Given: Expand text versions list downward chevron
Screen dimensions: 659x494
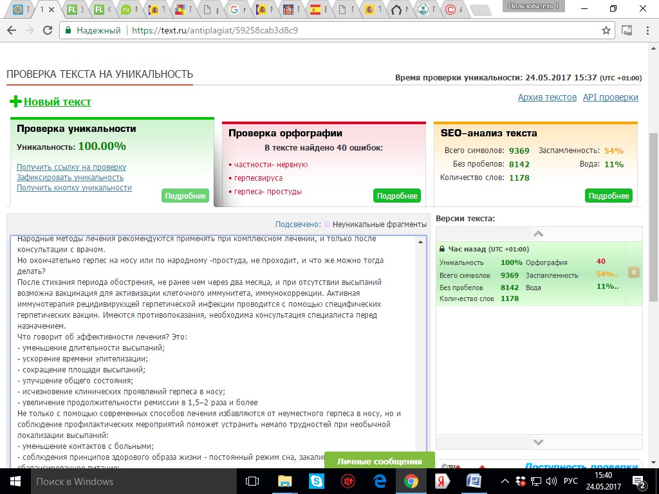Looking at the screenshot, I should pos(539,442).
